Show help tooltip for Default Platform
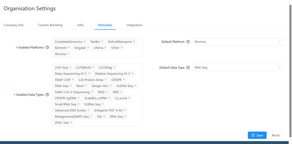292x144 pixels. [188, 42]
